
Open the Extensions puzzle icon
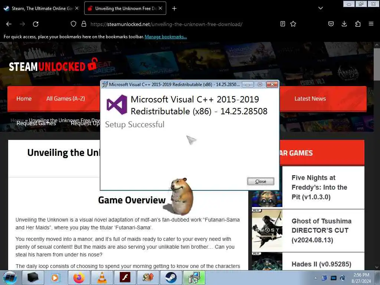point(358,24)
